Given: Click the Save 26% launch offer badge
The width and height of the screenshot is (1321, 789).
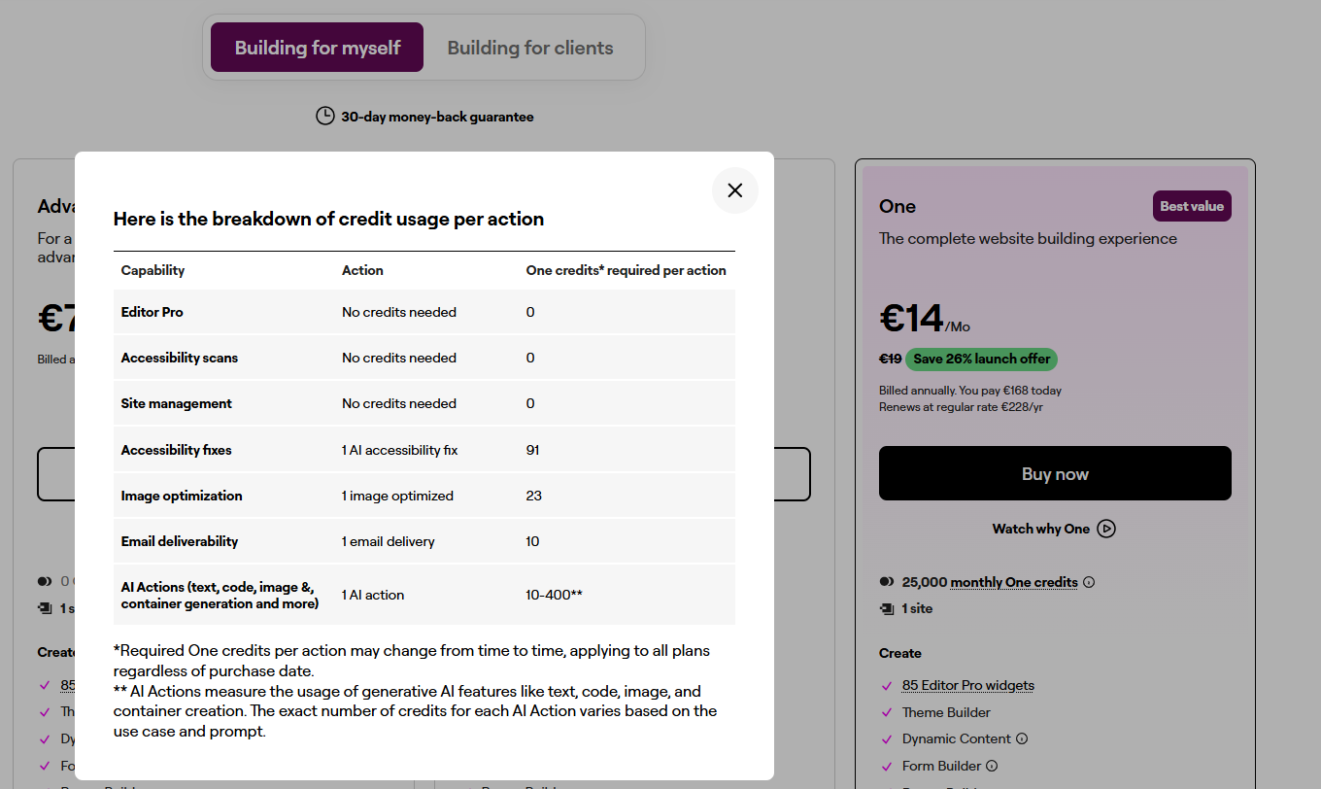Looking at the screenshot, I should 981,359.
